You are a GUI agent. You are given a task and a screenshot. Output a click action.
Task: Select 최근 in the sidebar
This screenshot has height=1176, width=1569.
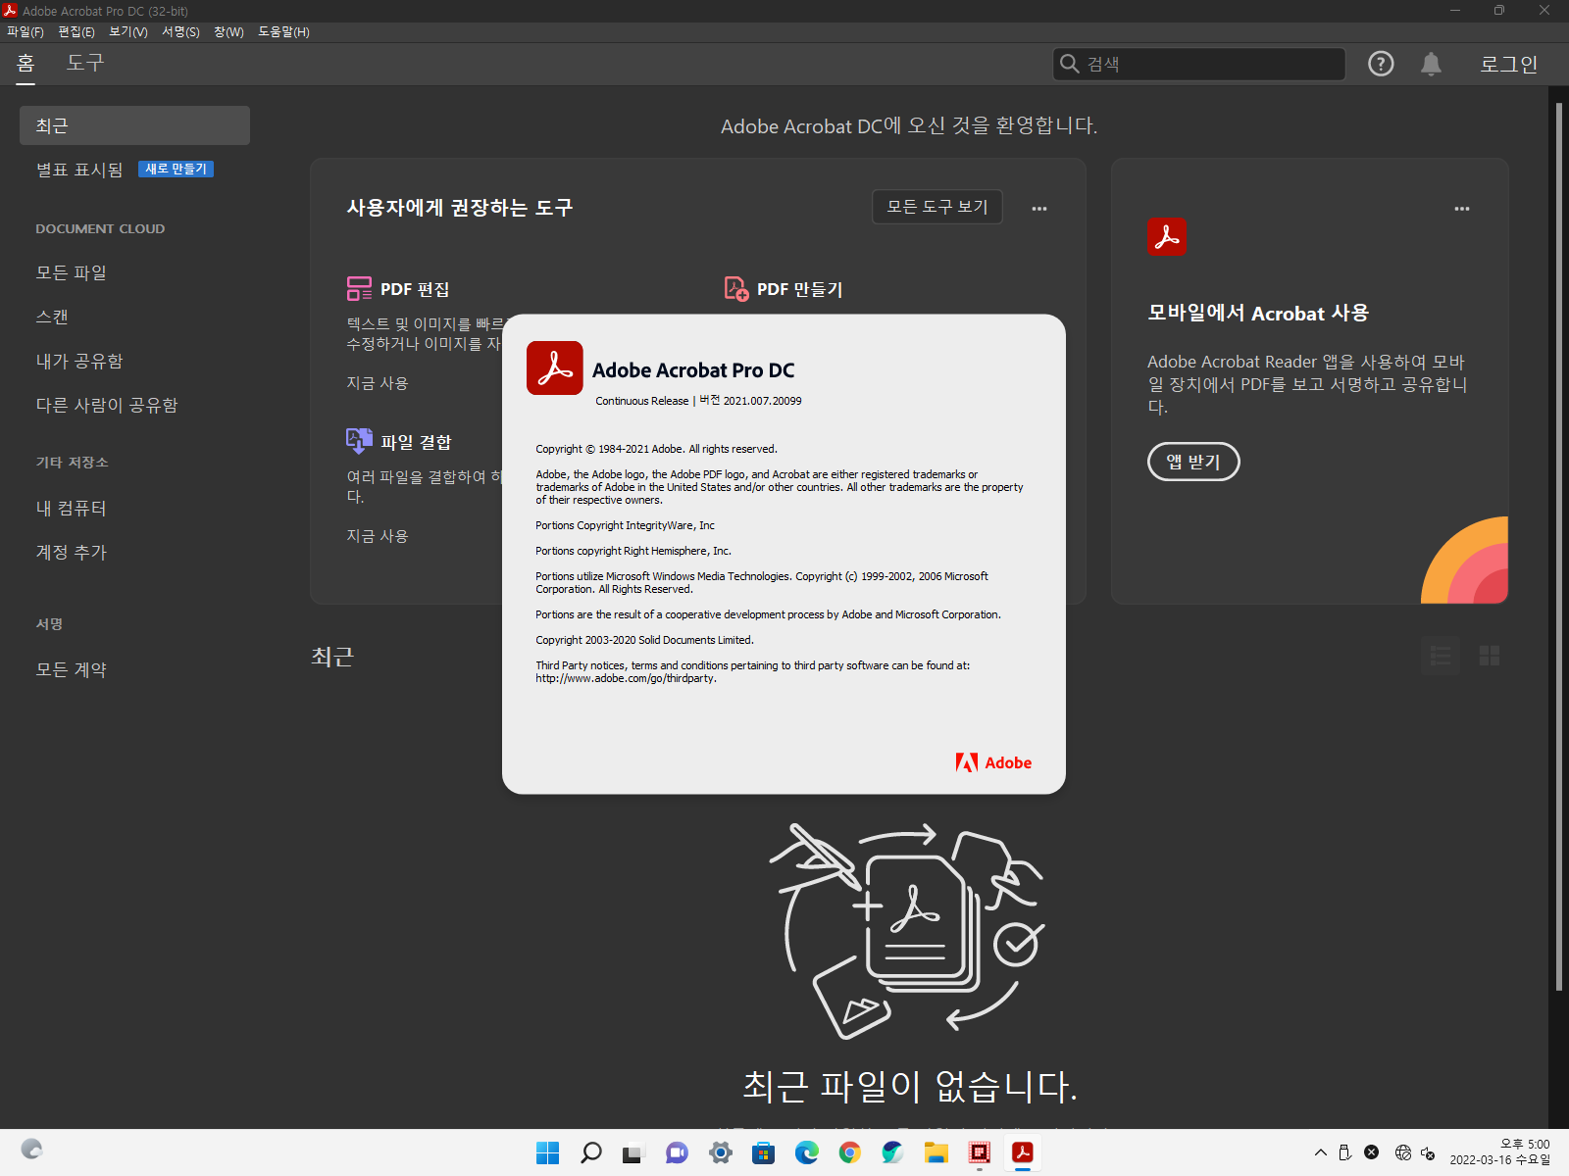point(134,125)
